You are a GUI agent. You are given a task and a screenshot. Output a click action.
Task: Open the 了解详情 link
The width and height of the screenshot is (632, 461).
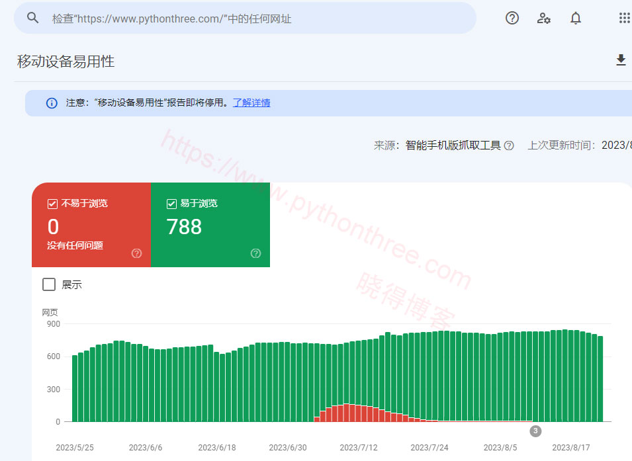(x=251, y=103)
